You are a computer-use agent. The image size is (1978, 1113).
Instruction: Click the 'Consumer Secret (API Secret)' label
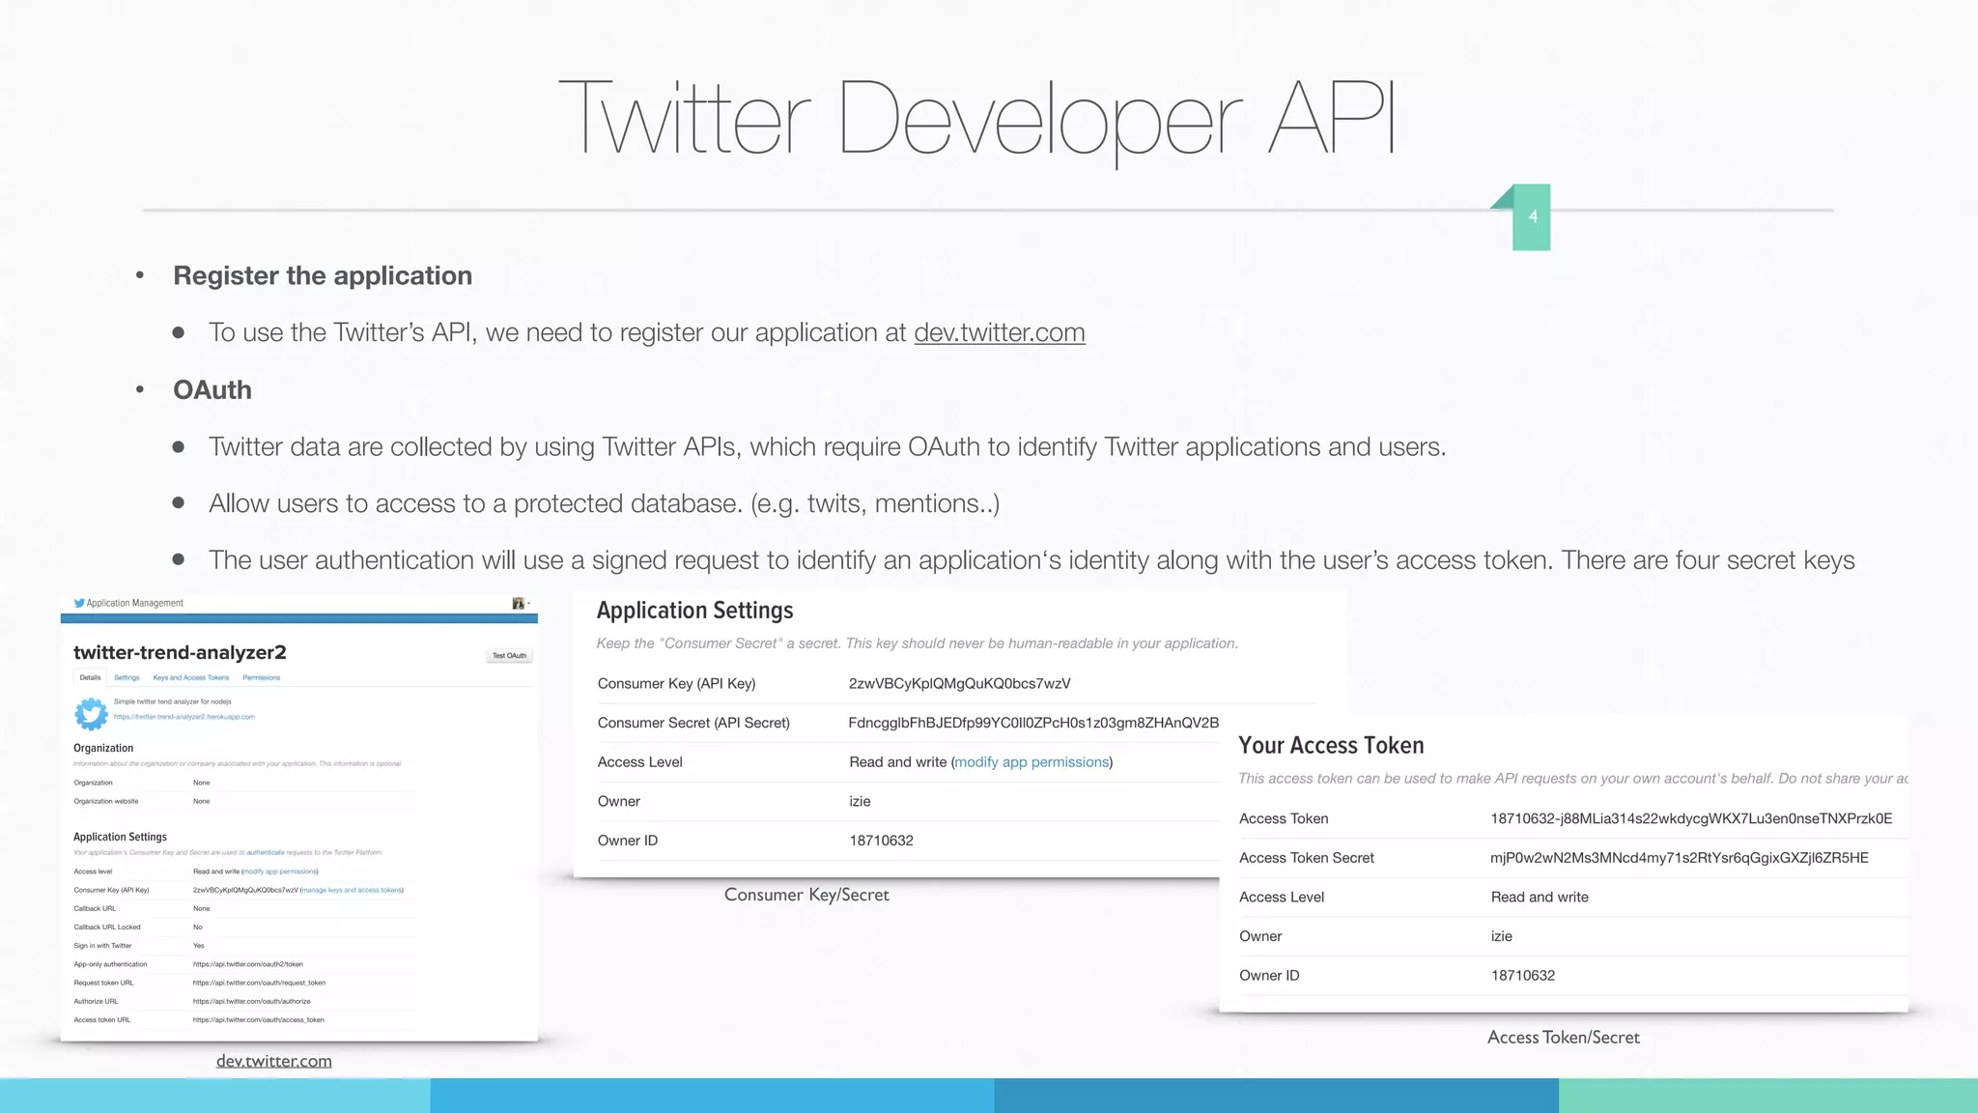point(693,723)
